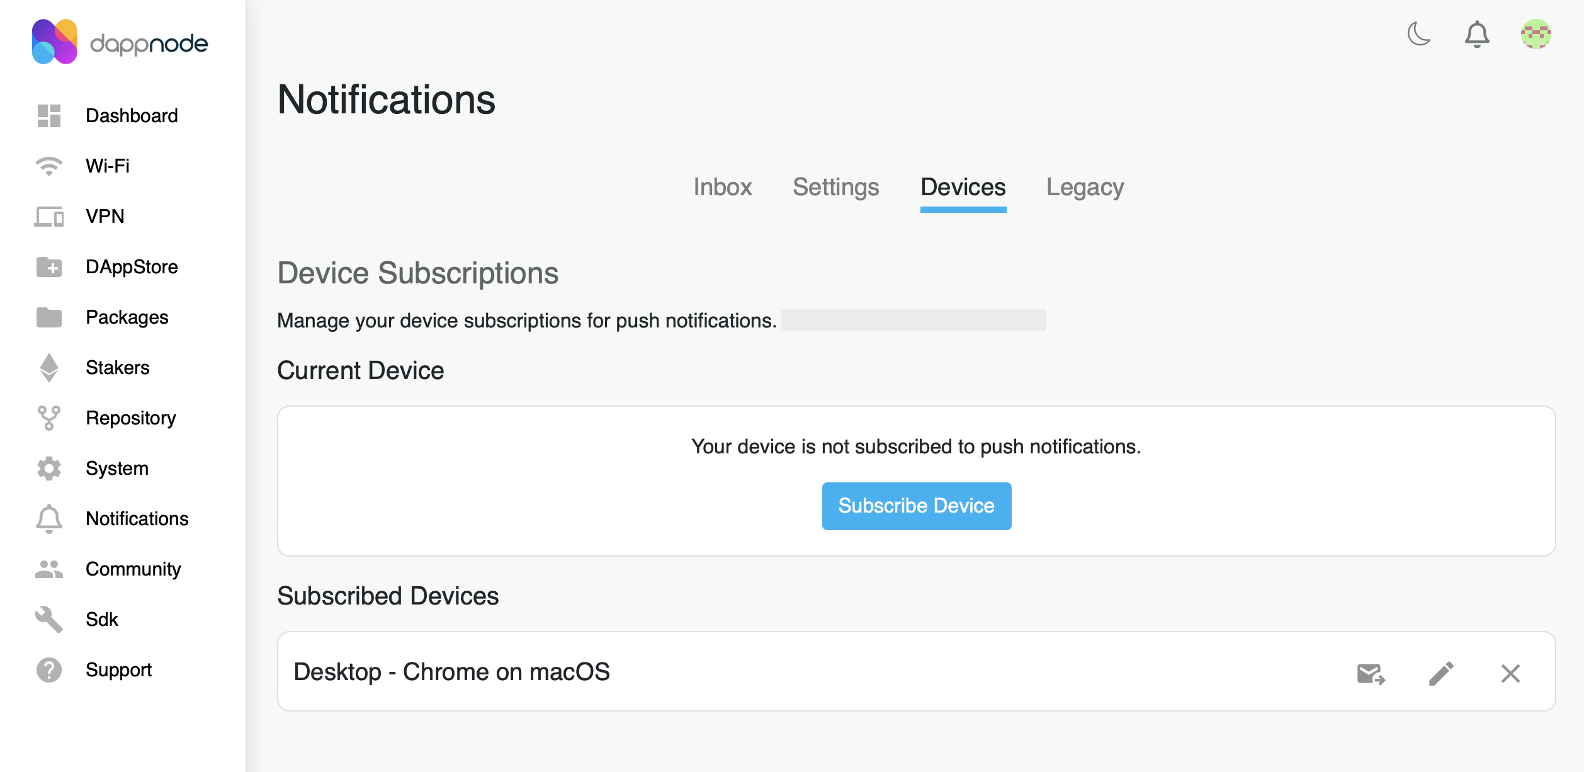Open VPN settings via sidebar icon
The width and height of the screenshot is (1584, 772).
(x=49, y=217)
